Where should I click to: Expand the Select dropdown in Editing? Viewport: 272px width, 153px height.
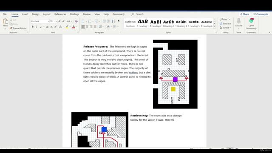point(230,28)
